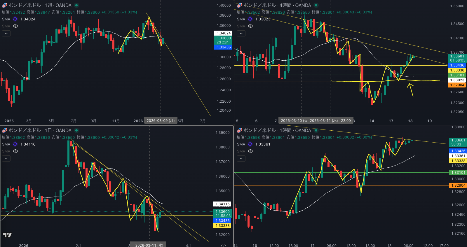Click the ポンド／米ドル · 1日 · OANDA title
This screenshot has width=467, height=247.
pyautogui.click(x=40, y=130)
